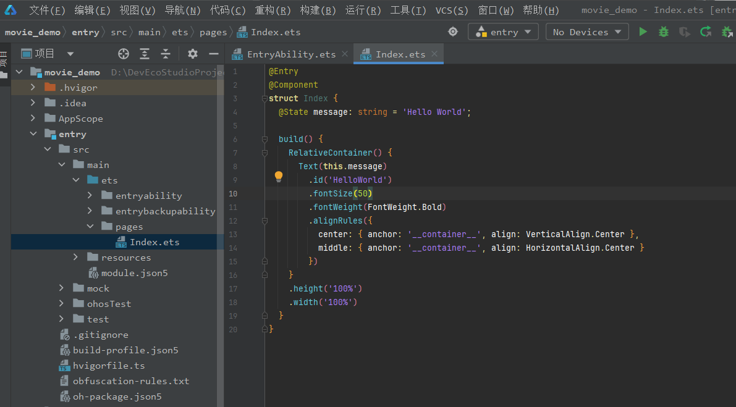Screen dimensions: 736x407
Task: Expand the resources folder
Action: click(x=76, y=258)
